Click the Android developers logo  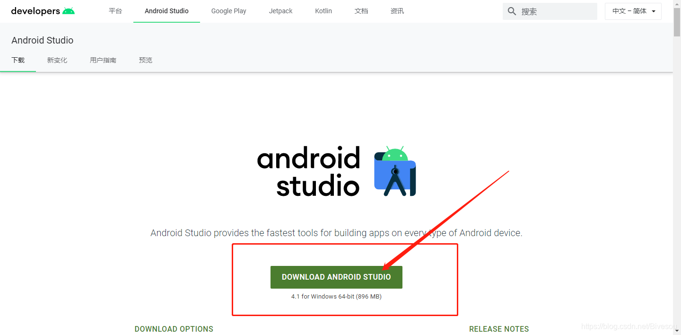[43, 11]
